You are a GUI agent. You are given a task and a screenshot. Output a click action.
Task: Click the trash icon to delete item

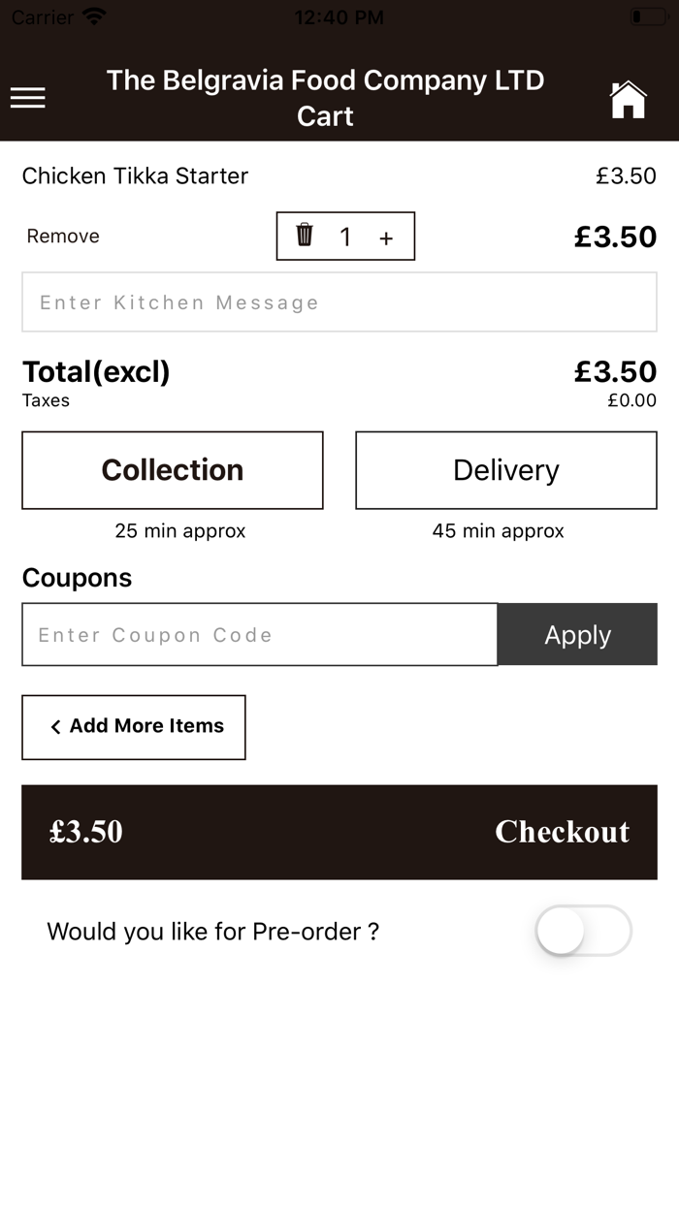(305, 236)
